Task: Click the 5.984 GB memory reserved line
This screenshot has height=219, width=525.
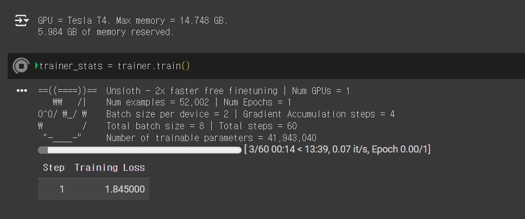Action: click(106, 32)
